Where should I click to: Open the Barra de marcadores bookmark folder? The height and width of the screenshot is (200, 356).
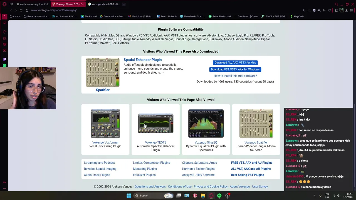point(36,16)
